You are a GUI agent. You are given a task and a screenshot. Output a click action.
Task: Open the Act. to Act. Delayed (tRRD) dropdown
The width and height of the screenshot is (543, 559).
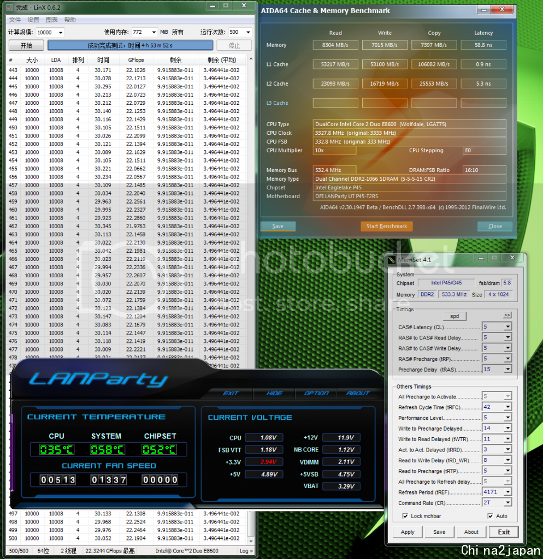(x=507, y=450)
